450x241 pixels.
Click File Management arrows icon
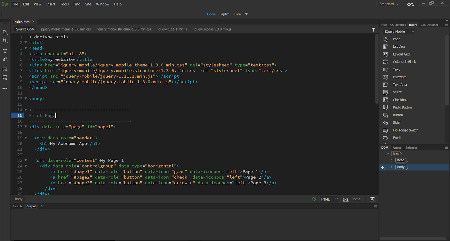tap(5, 40)
